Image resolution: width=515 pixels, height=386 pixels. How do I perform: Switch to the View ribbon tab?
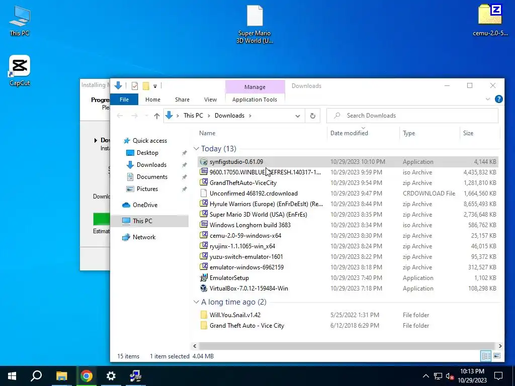(211, 100)
